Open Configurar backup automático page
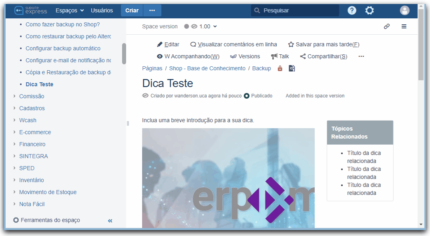This screenshot has height=236, width=430. tap(63, 48)
